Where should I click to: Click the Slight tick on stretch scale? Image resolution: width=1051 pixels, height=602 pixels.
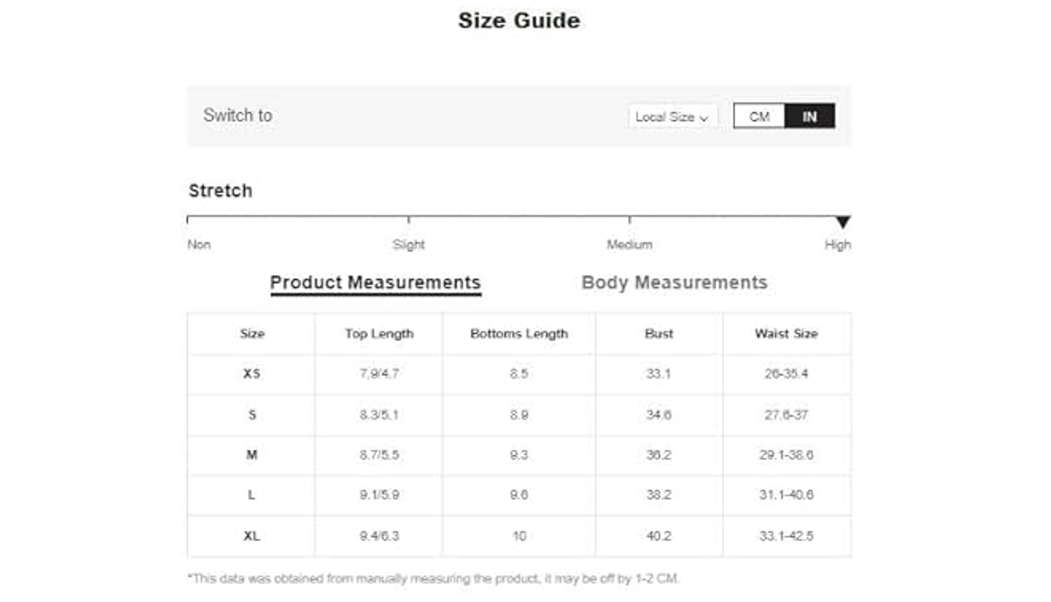coord(409,219)
